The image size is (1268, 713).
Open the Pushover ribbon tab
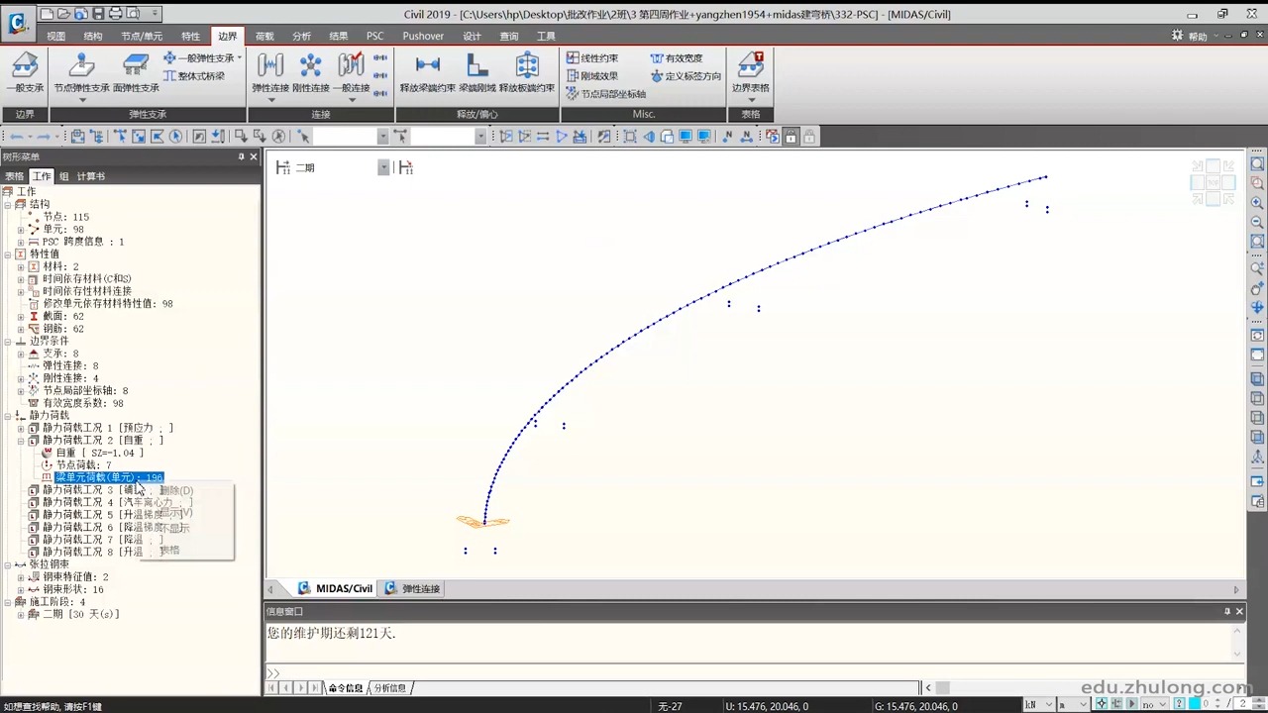pyautogui.click(x=423, y=36)
